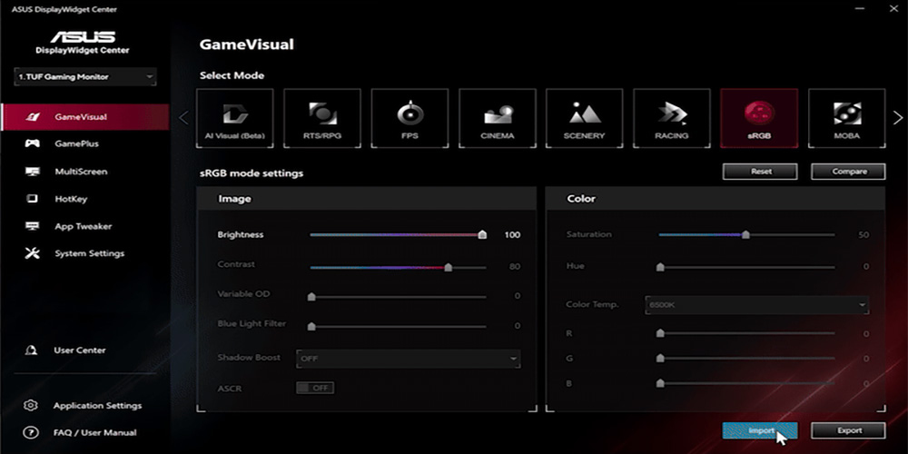Click the sRGB mode icon
This screenshot has height=454, width=908.
click(x=759, y=118)
